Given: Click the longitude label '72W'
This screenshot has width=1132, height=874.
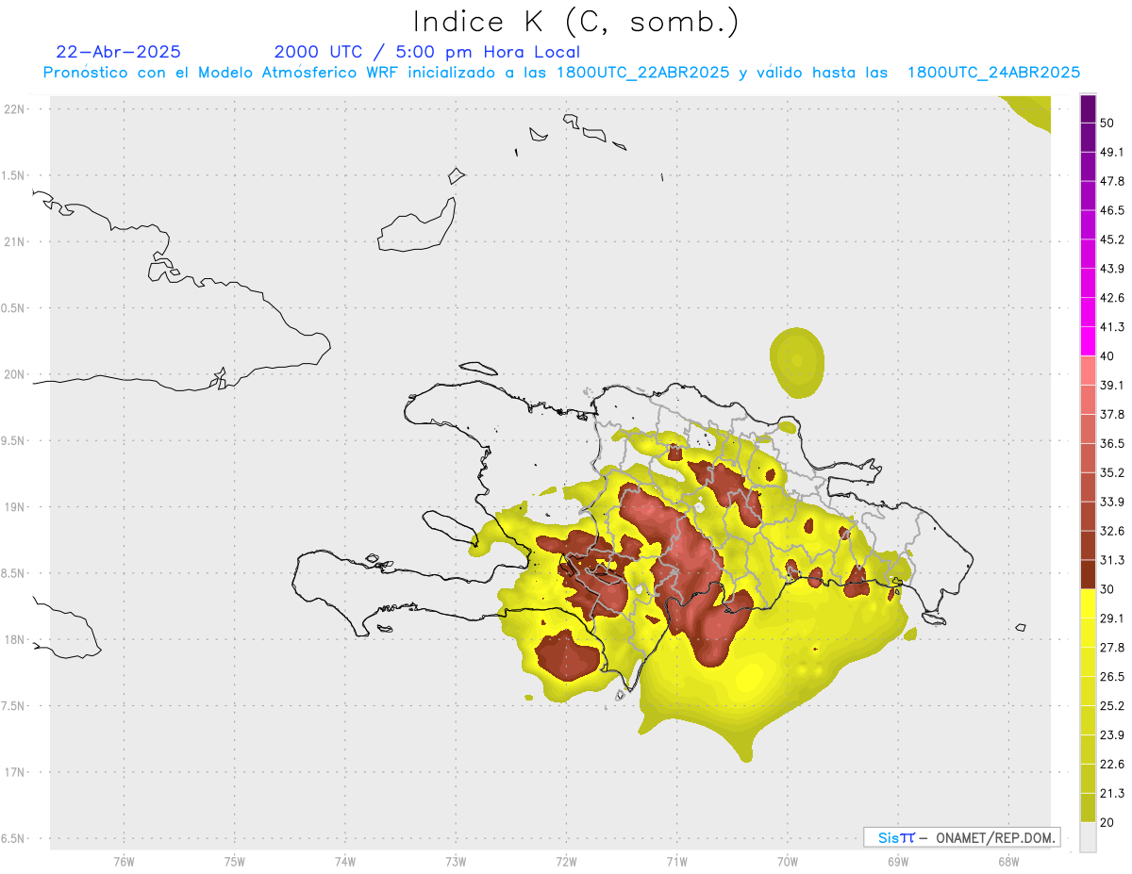Looking at the screenshot, I should (566, 862).
